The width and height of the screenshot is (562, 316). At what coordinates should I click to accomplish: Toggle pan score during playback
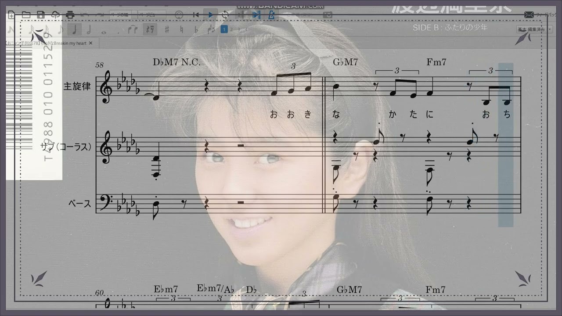(x=256, y=15)
